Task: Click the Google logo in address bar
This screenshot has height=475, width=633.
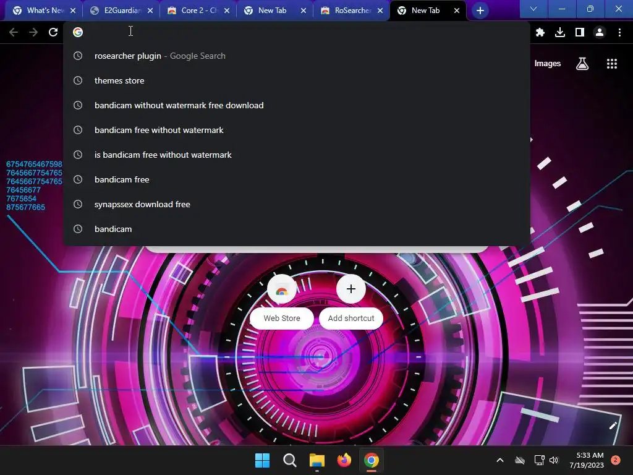Action: (x=78, y=32)
